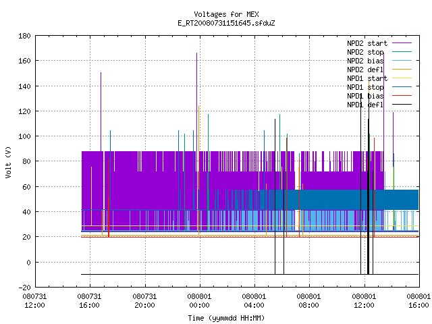Click the 'NPD2 stop' legend label
432x324 pixels.
click(365, 52)
